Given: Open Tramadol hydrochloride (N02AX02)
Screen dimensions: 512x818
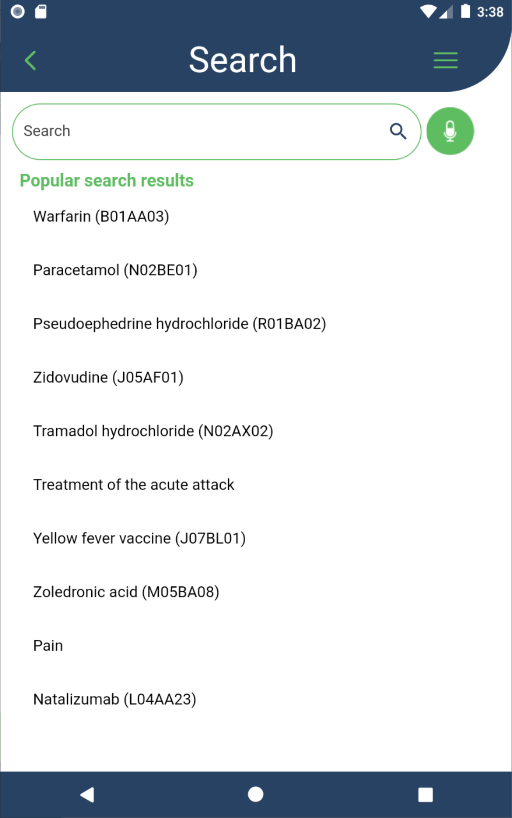Looking at the screenshot, I should tap(154, 431).
